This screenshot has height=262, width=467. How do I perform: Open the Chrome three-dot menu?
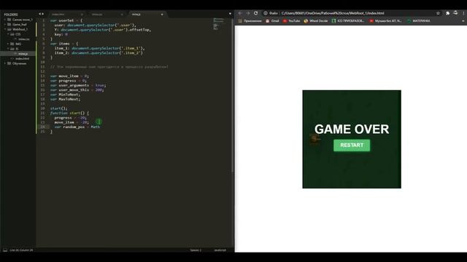coord(463,13)
